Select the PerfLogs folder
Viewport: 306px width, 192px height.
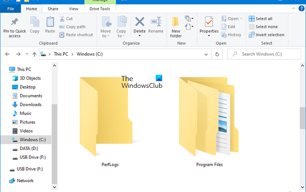(x=110, y=122)
